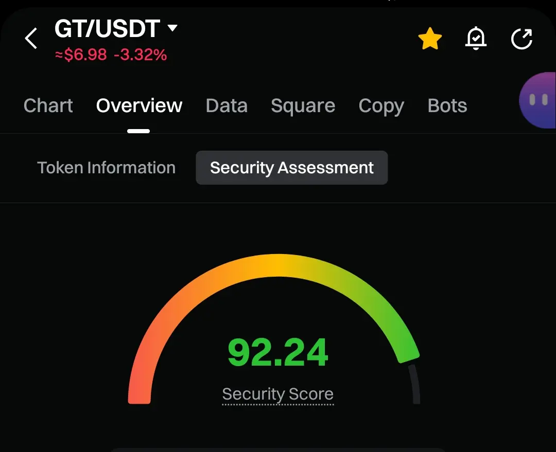
Task: Tap the GT/USDT pair title
Action: click(107, 28)
